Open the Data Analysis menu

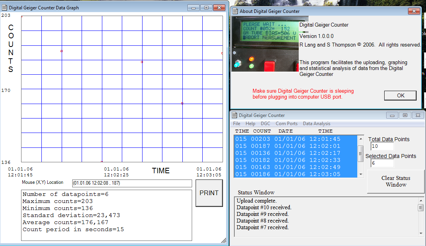(x=317, y=124)
